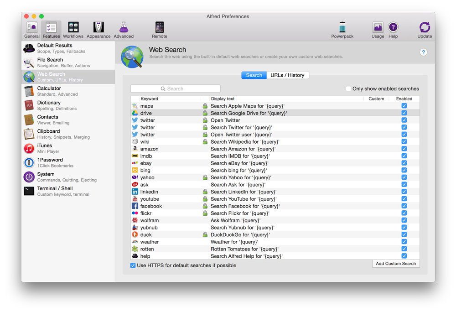
Task: Open the Workflows preferences section
Action: click(73, 29)
